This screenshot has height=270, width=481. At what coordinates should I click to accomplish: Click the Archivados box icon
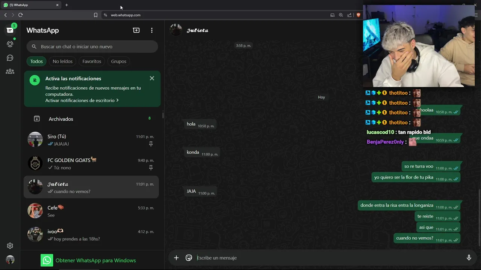click(37, 119)
